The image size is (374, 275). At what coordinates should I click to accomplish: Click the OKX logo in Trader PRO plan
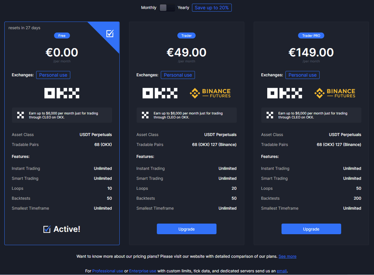284,93
